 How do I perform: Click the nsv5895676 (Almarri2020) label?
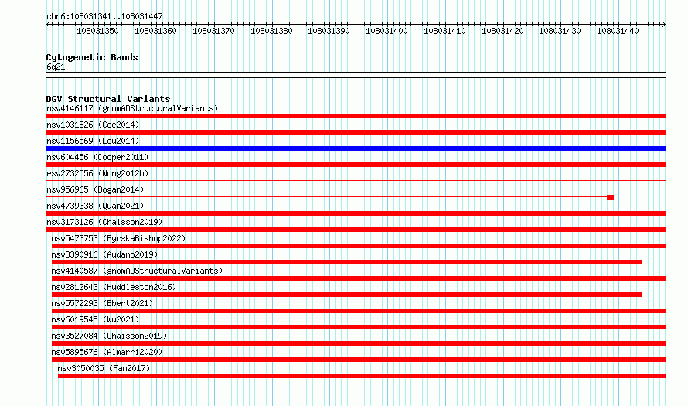(x=107, y=352)
